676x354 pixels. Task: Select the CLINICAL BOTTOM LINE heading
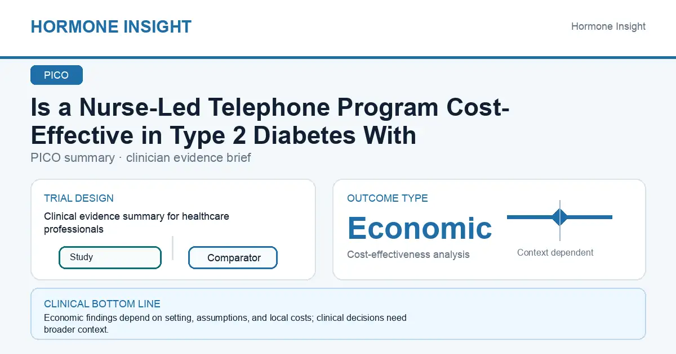click(102, 304)
